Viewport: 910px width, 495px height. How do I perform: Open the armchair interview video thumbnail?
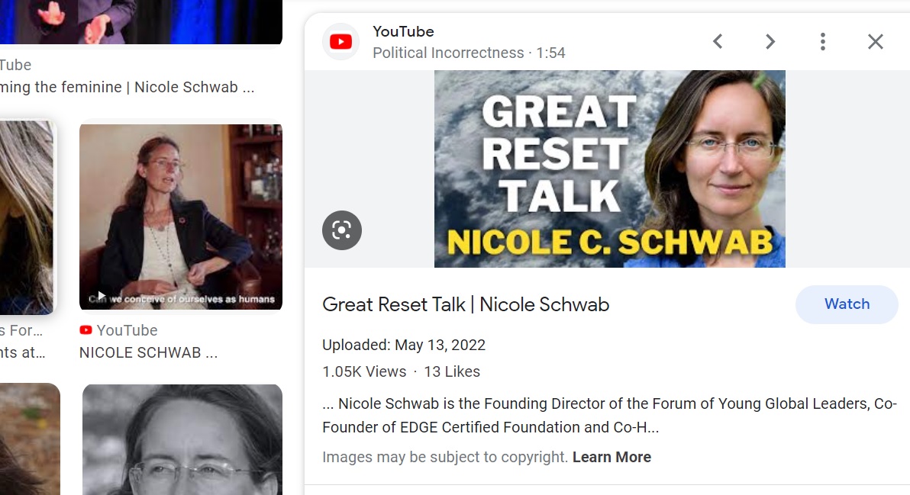180,217
